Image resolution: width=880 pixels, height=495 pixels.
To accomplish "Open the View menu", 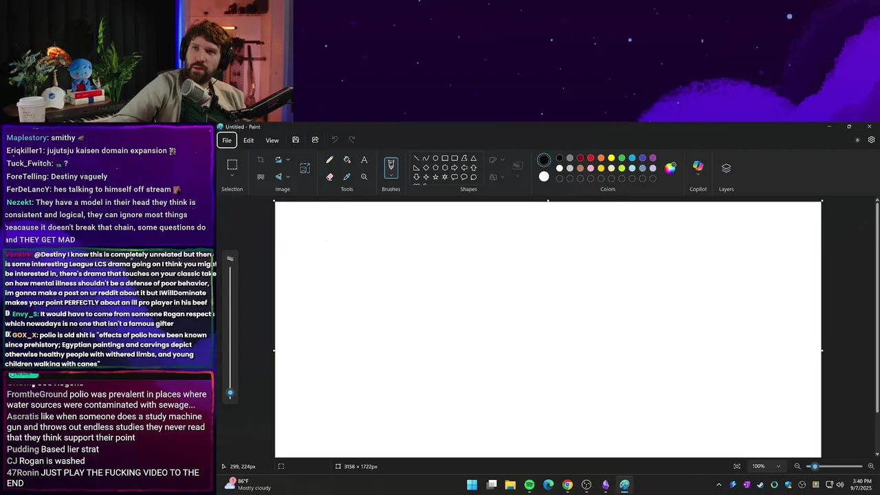I will point(272,140).
